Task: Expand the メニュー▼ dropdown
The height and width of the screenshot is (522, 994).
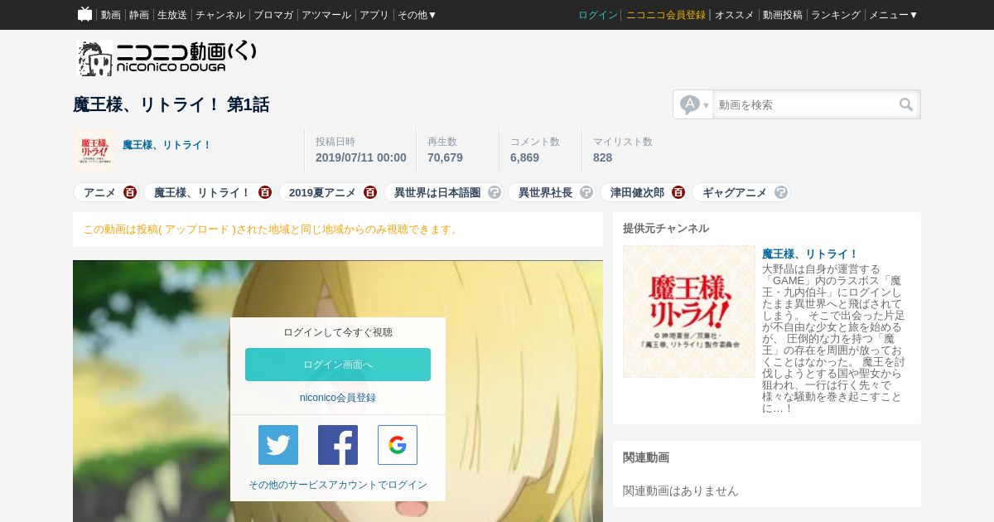Action: click(893, 15)
